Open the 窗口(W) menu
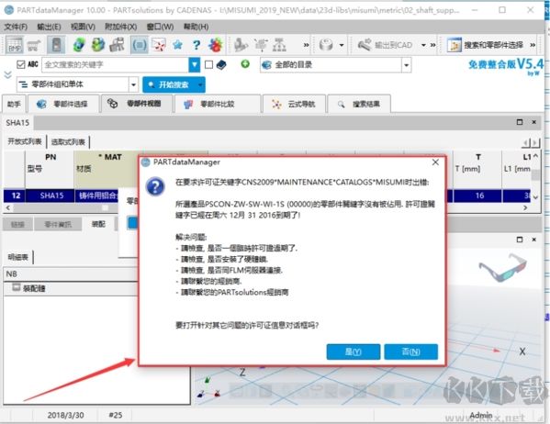This screenshot has height=424, width=550. (160, 27)
